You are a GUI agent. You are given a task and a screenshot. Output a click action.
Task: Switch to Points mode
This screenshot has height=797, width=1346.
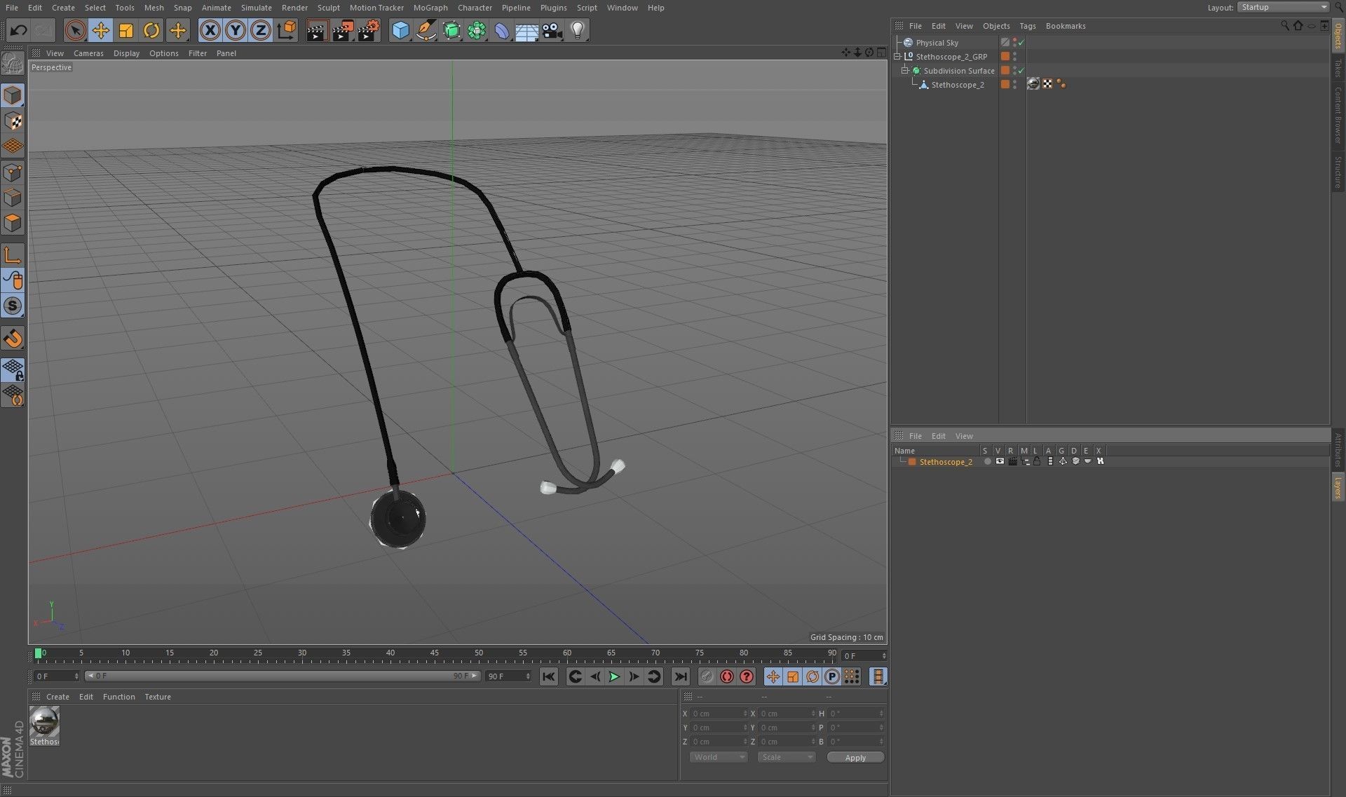13,172
